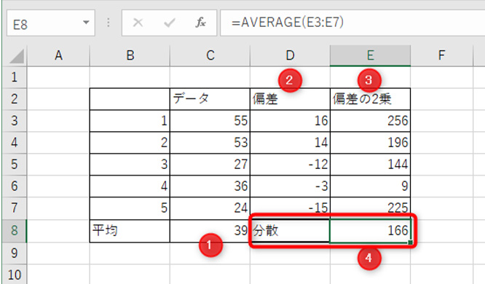Select row 8 header
Screen dimensions: 485x284
(x=15, y=231)
